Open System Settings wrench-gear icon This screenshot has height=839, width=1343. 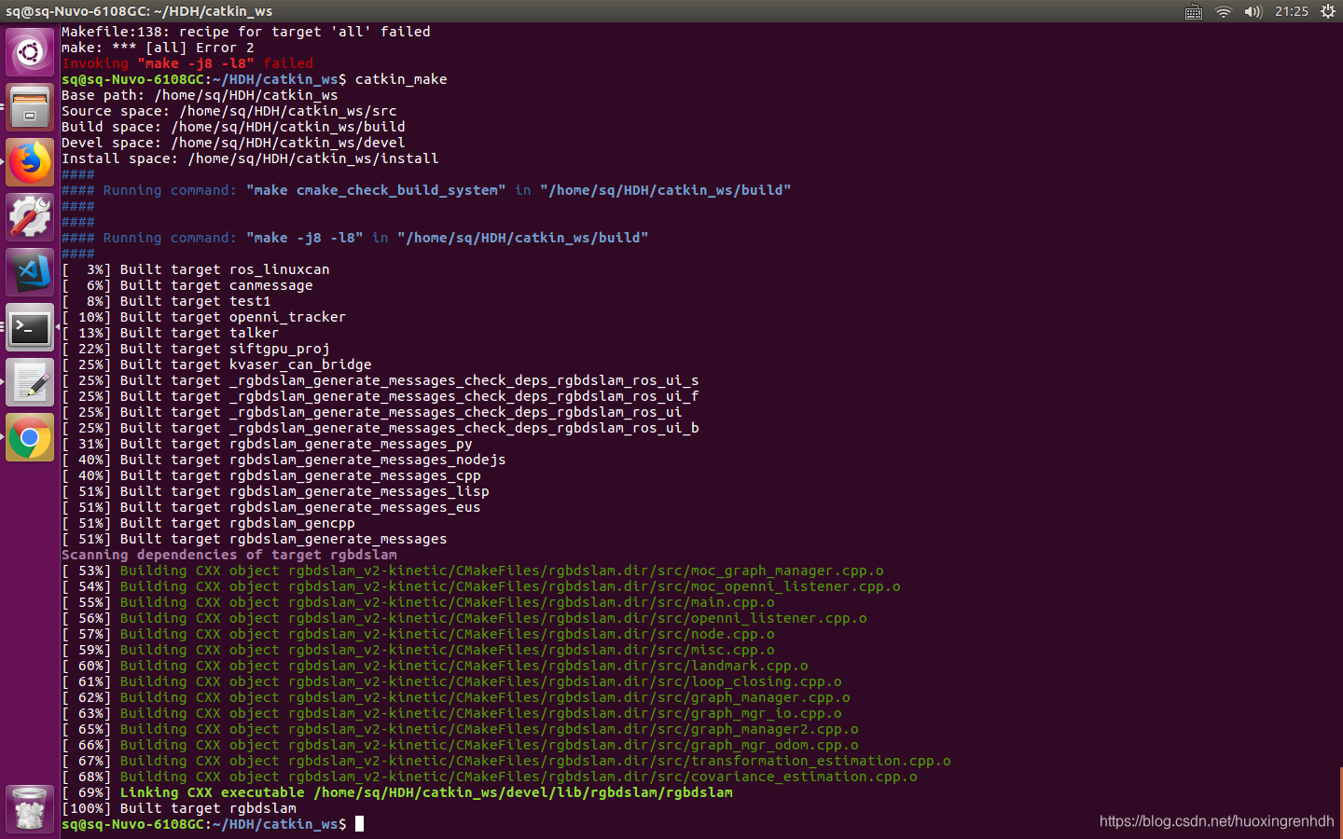pyautogui.click(x=30, y=217)
